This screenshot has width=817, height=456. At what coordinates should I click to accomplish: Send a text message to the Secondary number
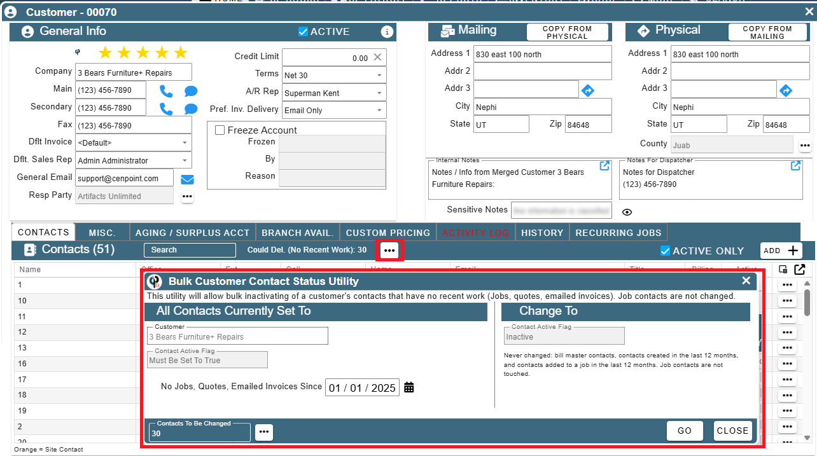[191, 109]
